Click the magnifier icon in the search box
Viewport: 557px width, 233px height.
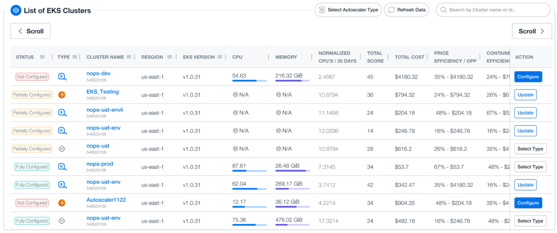[444, 10]
